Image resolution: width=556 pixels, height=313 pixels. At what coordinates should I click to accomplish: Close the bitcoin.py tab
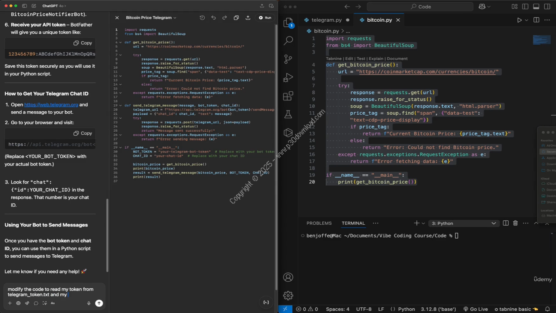pyautogui.click(x=398, y=20)
